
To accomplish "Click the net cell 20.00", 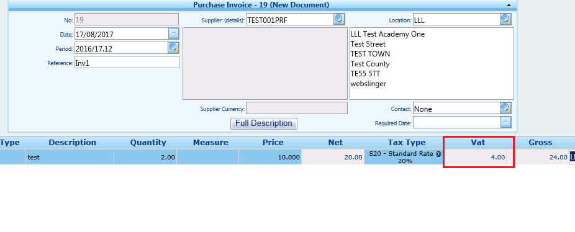I will pyautogui.click(x=333, y=157).
